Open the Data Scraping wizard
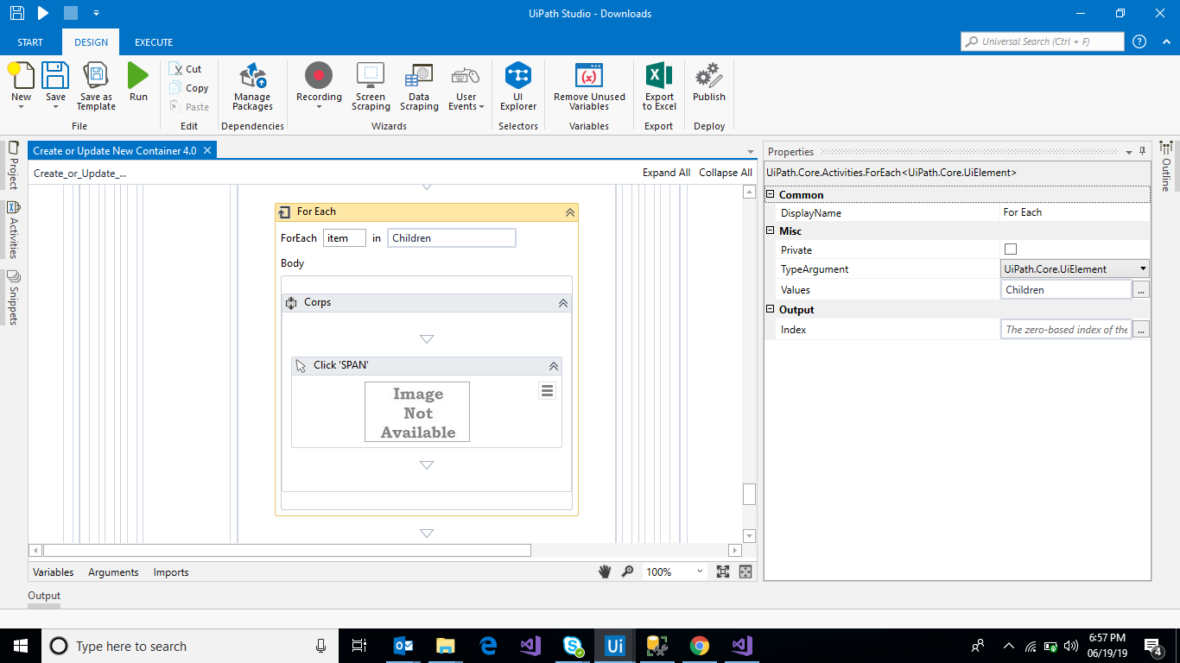The image size is (1180, 663). pyautogui.click(x=419, y=86)
